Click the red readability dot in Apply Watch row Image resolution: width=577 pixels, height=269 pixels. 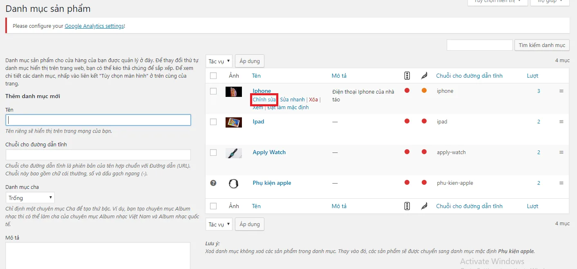click(424, 152)
